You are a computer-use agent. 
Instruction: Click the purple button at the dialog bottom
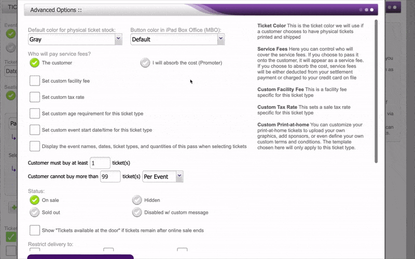point(80,256)
